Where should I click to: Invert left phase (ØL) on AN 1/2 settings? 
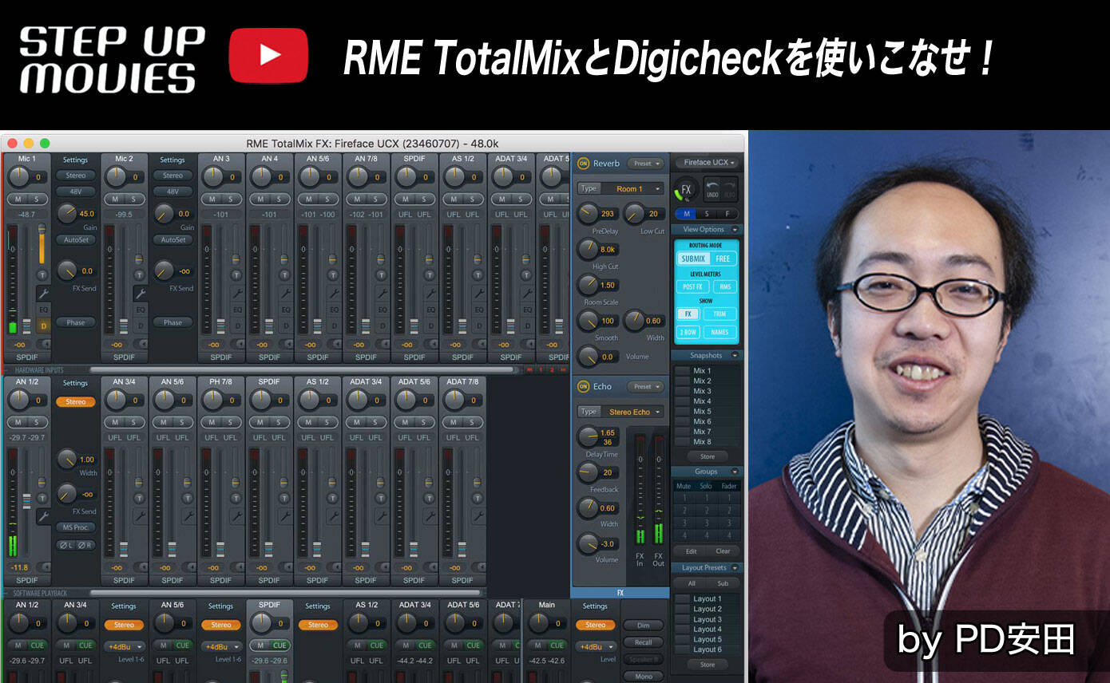65,545
